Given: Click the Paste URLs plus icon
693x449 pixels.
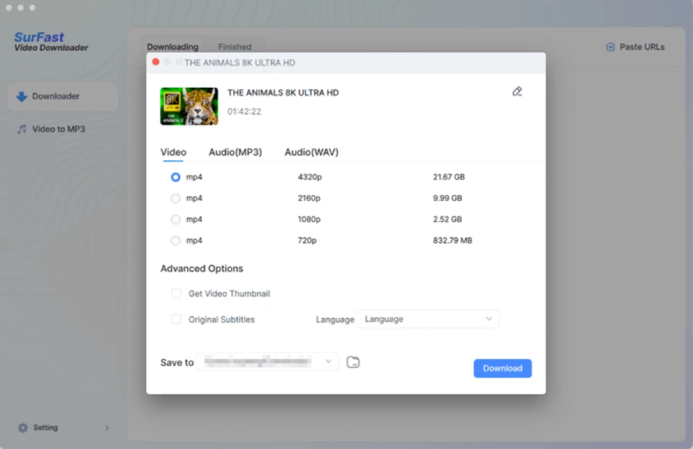Looking at the screenshot, I should click(x=611, y=47).
